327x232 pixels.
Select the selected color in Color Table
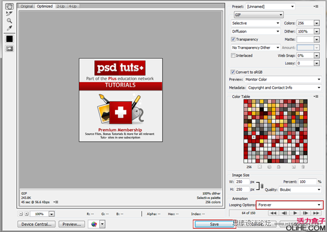tap(253, 137)
